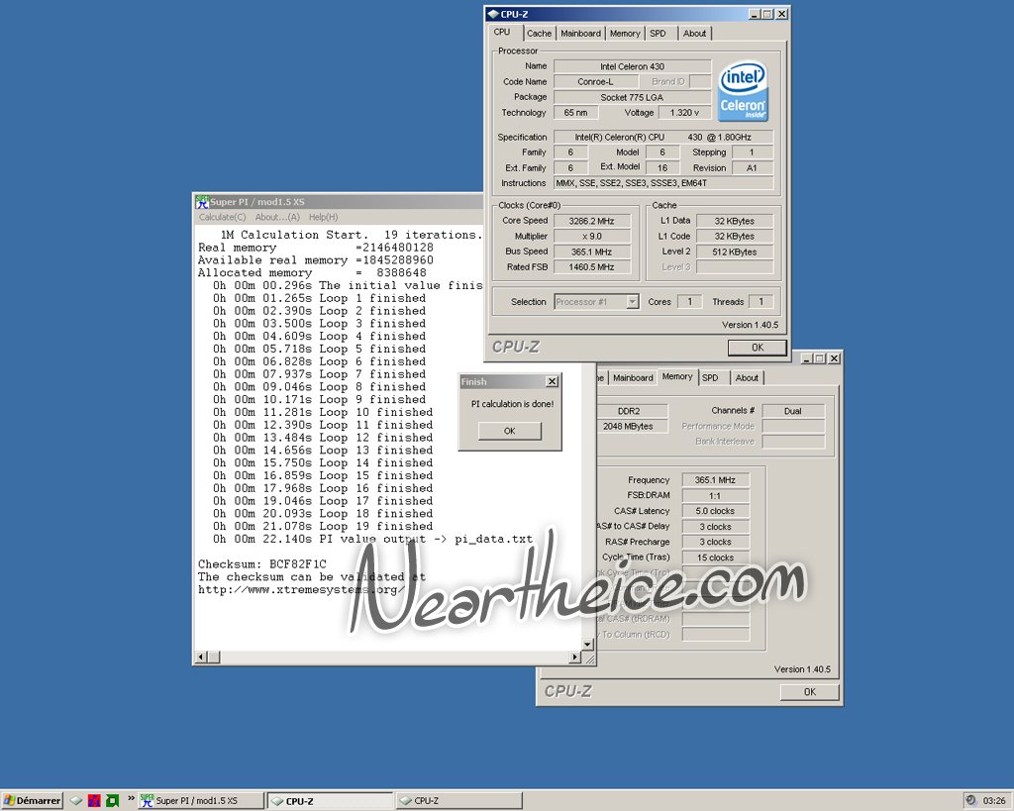Expand the quick launch overflow chevron
This screenshot has width=1014, height=811.
[131, 799]
